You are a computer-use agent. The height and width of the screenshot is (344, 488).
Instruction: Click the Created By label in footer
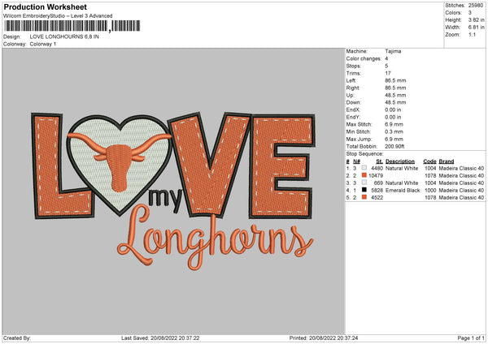(x=17, y=338)
